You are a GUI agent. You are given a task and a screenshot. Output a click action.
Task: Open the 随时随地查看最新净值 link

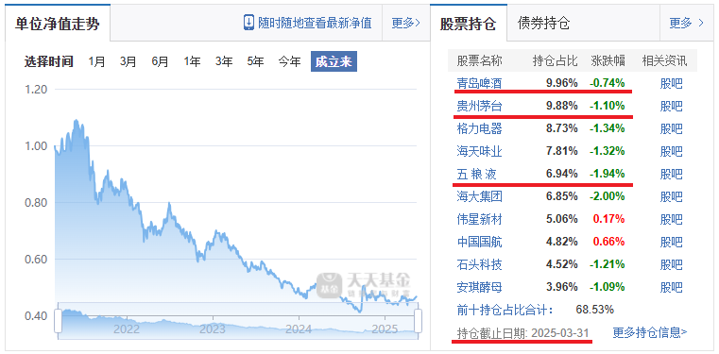(x=315, y=23)
